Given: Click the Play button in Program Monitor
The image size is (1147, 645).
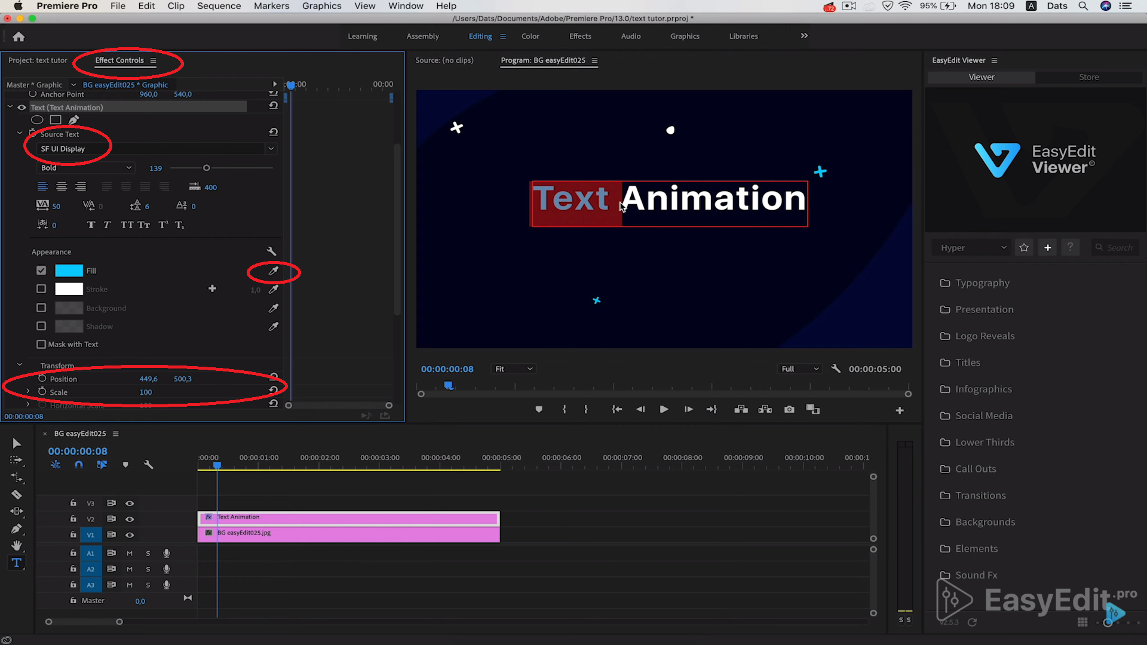Looking at the screenshot, I should [664, 410].
